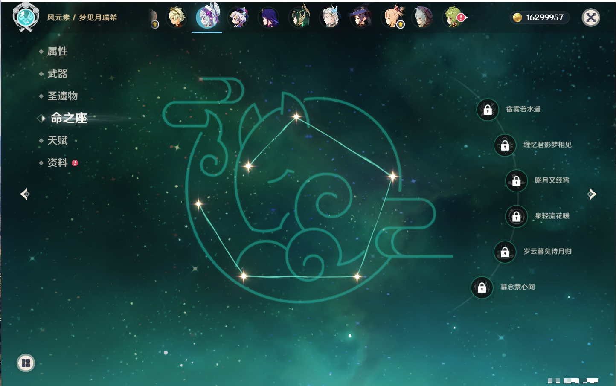The image size is (616, 386).
Task: Click the constellation name 宿雾若水遥
Action: [523, 109]
